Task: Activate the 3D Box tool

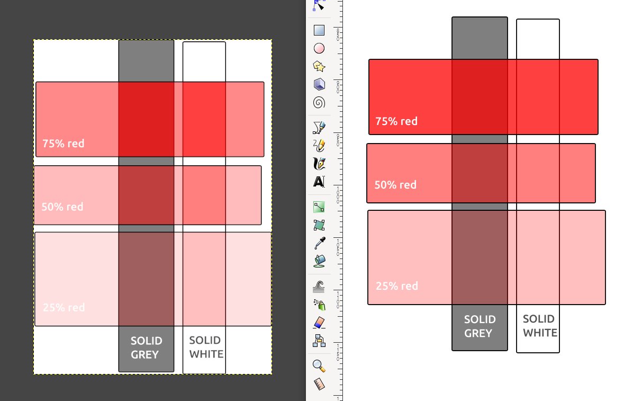Action: (x=319, y=85)
